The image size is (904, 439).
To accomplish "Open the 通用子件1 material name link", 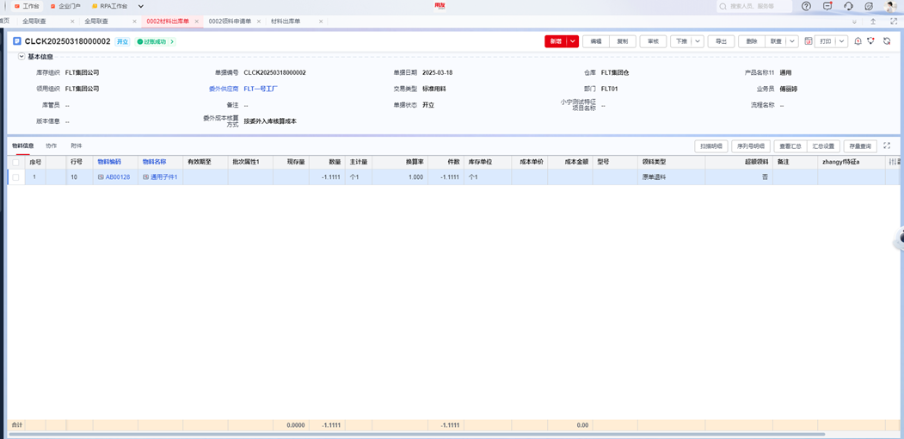I will [163, 177].
